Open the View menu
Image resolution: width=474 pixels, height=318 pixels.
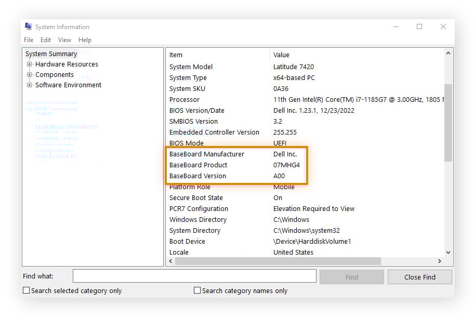[64, 39]
